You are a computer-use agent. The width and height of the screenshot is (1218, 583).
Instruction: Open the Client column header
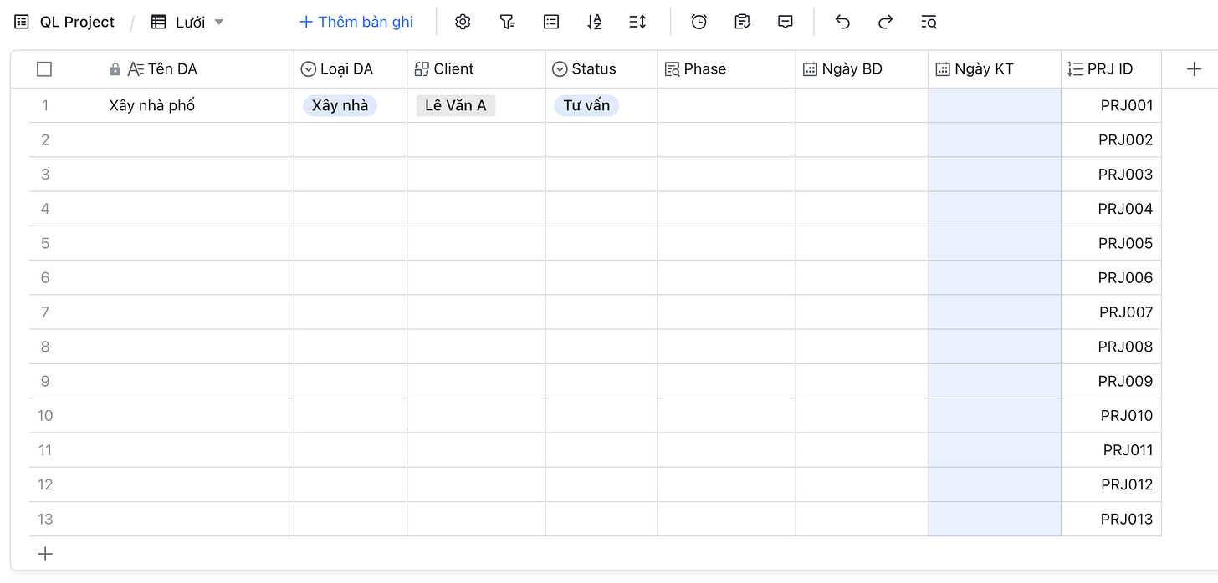[476, 69]
